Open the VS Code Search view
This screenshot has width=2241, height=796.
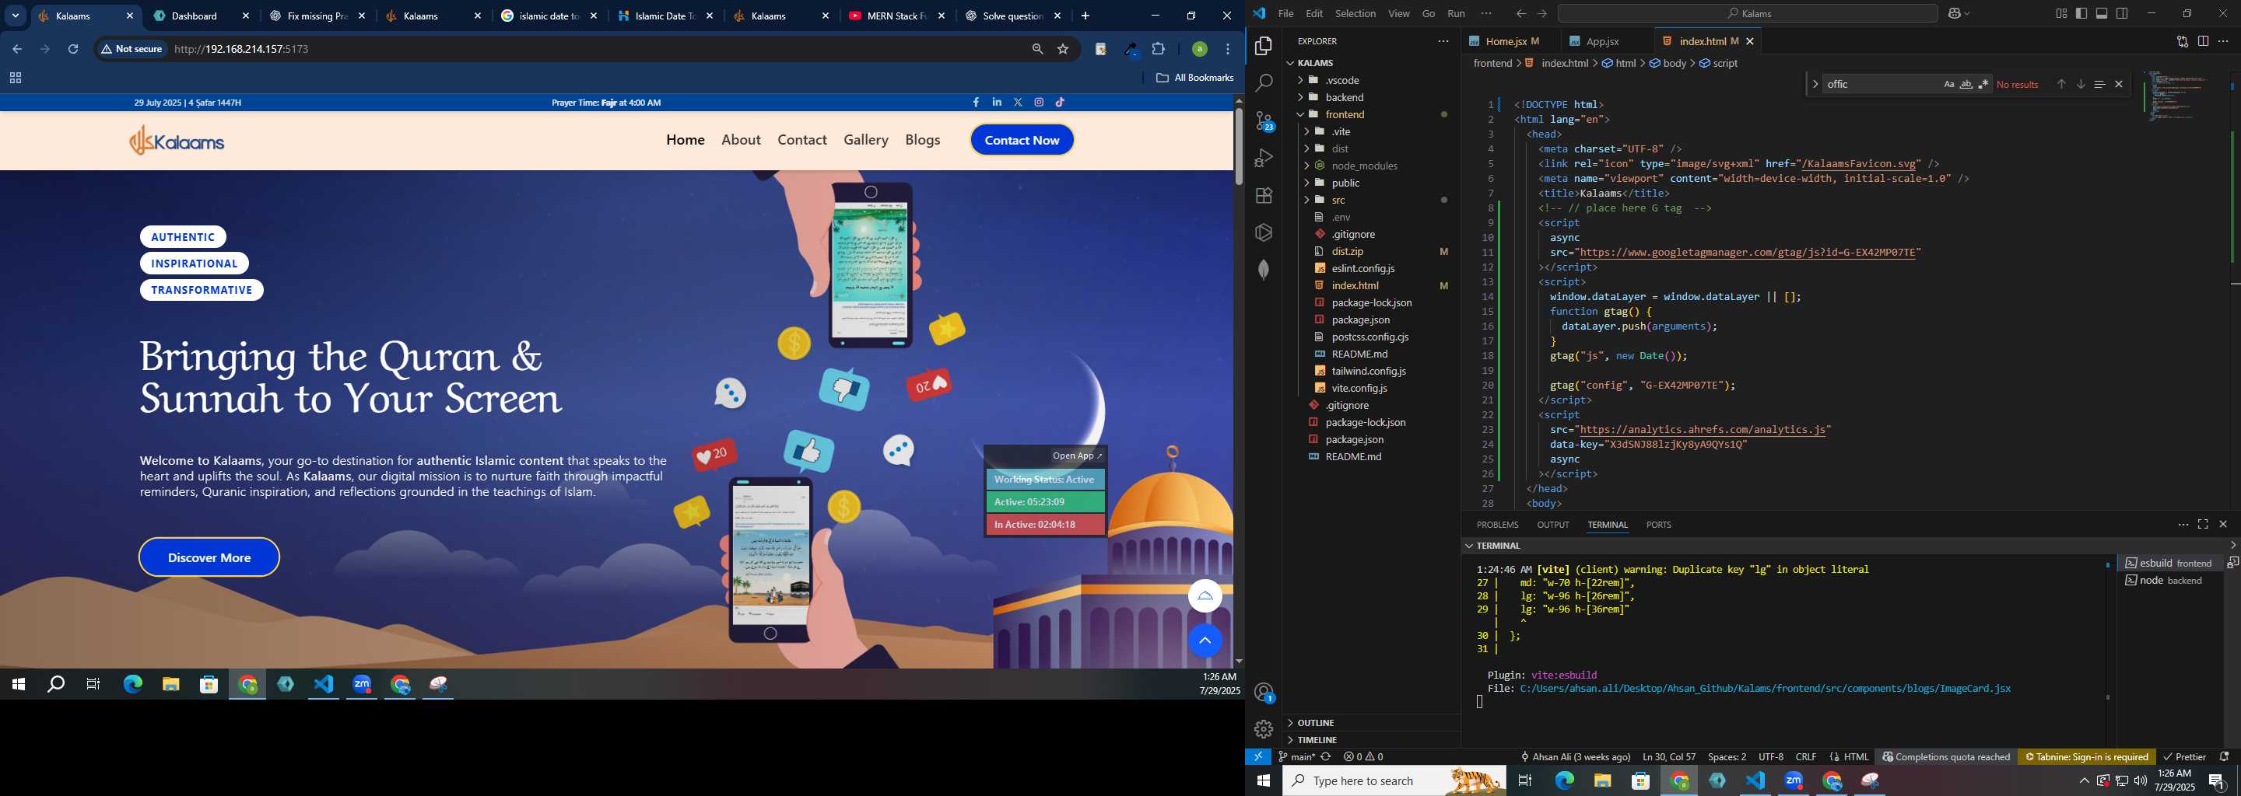1263,83
